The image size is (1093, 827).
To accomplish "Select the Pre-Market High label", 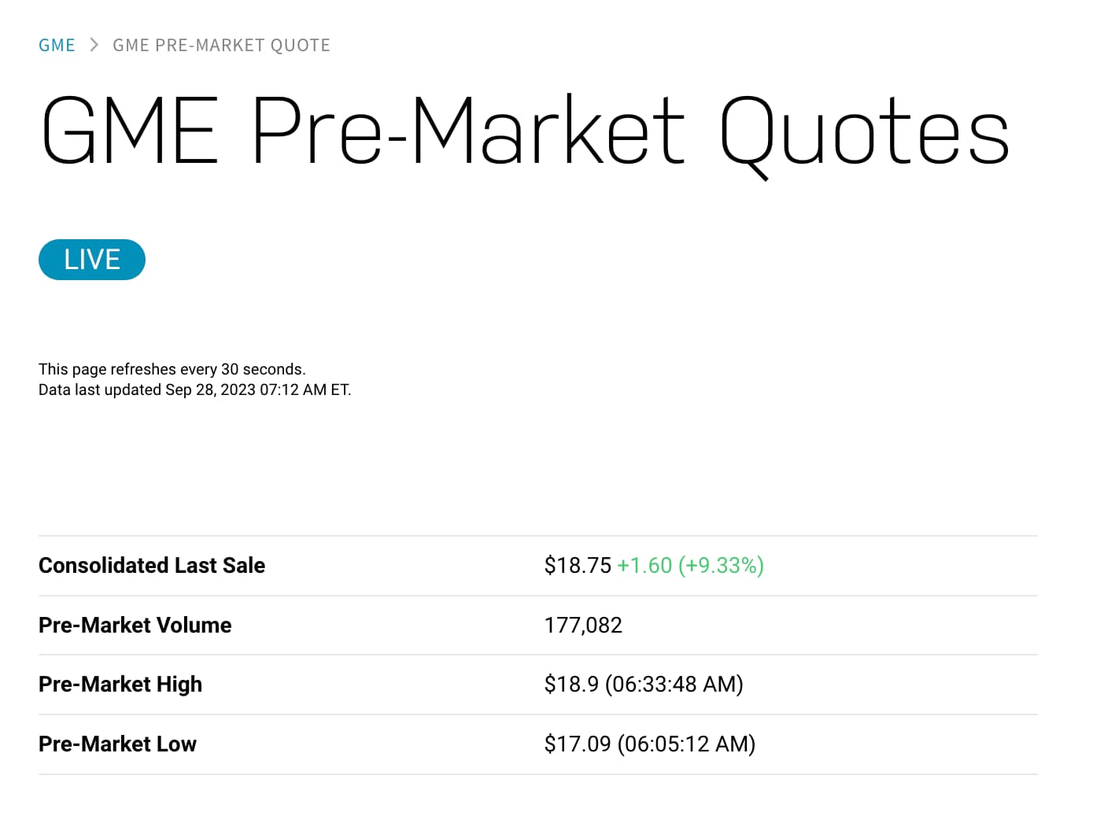I will [x=120, y=685].
